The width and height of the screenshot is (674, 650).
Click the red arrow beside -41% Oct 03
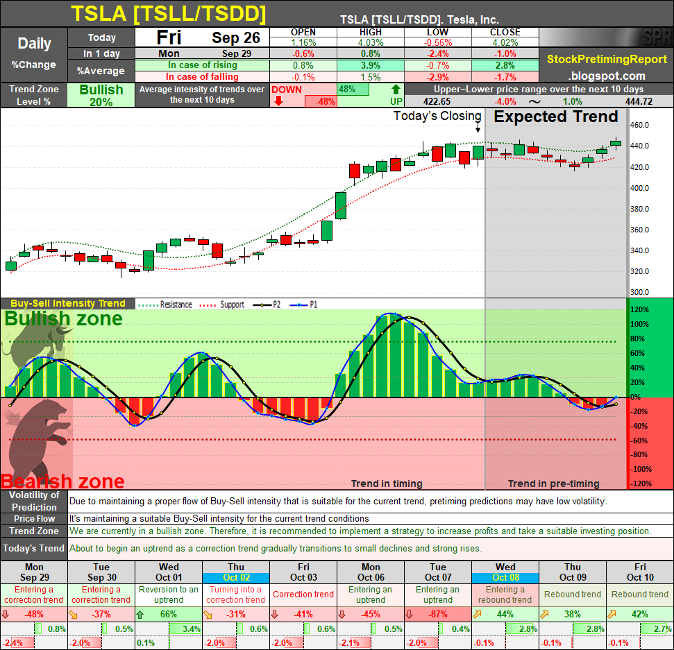pyautogui.click(x=275, y=615)
